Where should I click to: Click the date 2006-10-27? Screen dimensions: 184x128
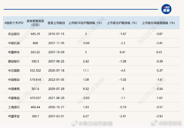coord(56,107)
